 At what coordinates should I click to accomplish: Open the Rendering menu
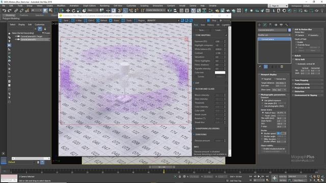coord(104,6)
